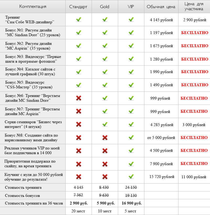Click the crossed-out 24 150 VIP training cost

(131, 187)
